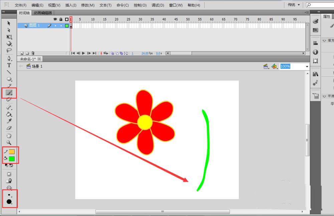Open the 视图(V) menu
Screen dimensions: 334x216
click(x=54, y=5)
